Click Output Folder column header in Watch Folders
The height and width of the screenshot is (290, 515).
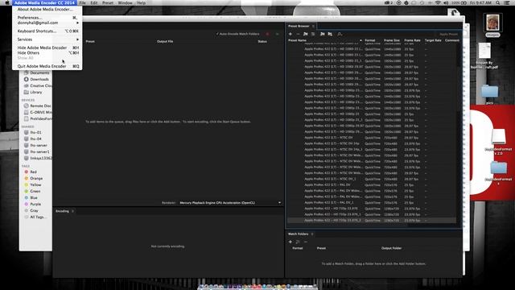pyautogui.click(x=392, y=248)
